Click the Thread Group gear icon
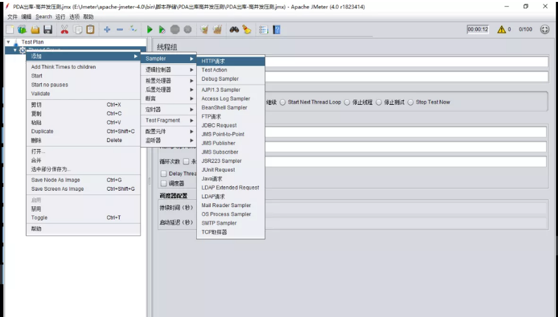 coord(22,50)
